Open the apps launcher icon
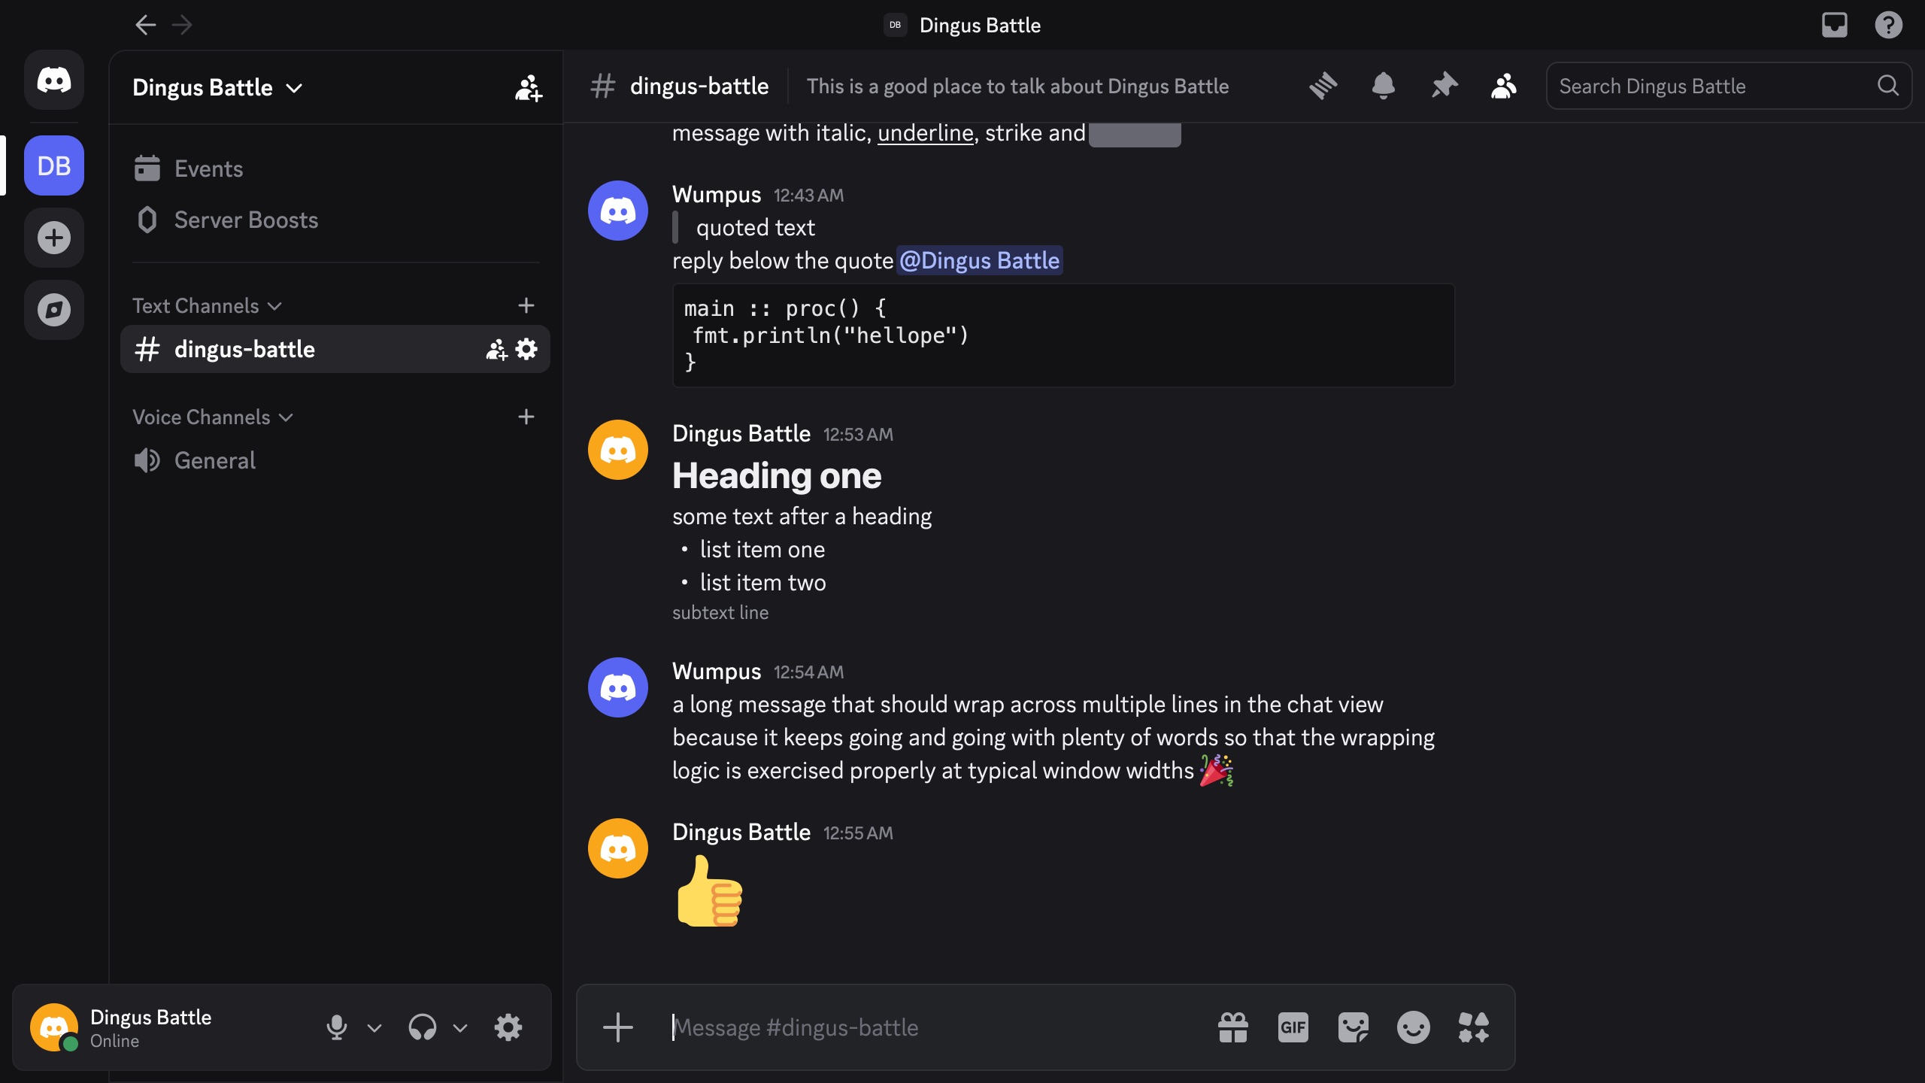The height and width of the screenshot is (1083, 1925). [x=1474, y=1027]
